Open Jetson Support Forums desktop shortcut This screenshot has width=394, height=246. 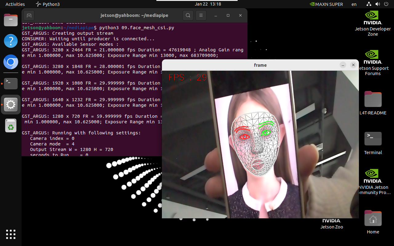tap(373, 63)
